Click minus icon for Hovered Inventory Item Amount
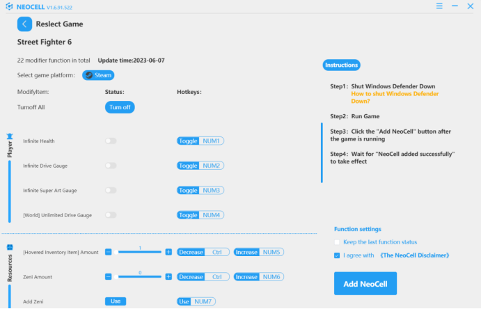This screenshot has width=481, height=309. [108, 252]
